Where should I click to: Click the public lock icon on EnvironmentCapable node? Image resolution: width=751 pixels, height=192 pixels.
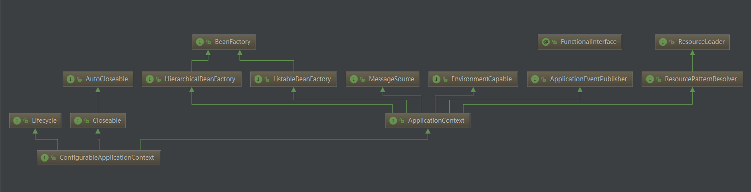coord(445,79)
